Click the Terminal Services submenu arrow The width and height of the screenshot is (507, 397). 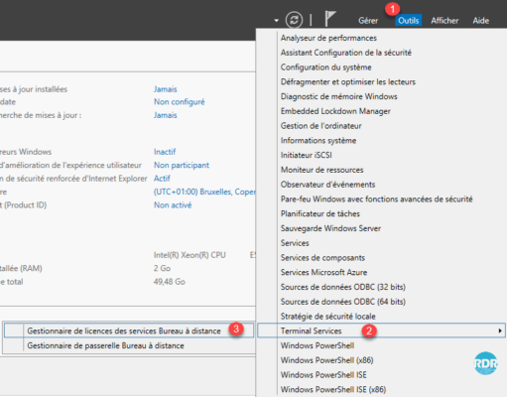coord(500,331)
